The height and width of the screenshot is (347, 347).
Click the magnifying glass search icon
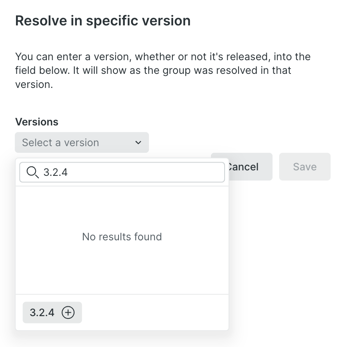coord(32,172)
